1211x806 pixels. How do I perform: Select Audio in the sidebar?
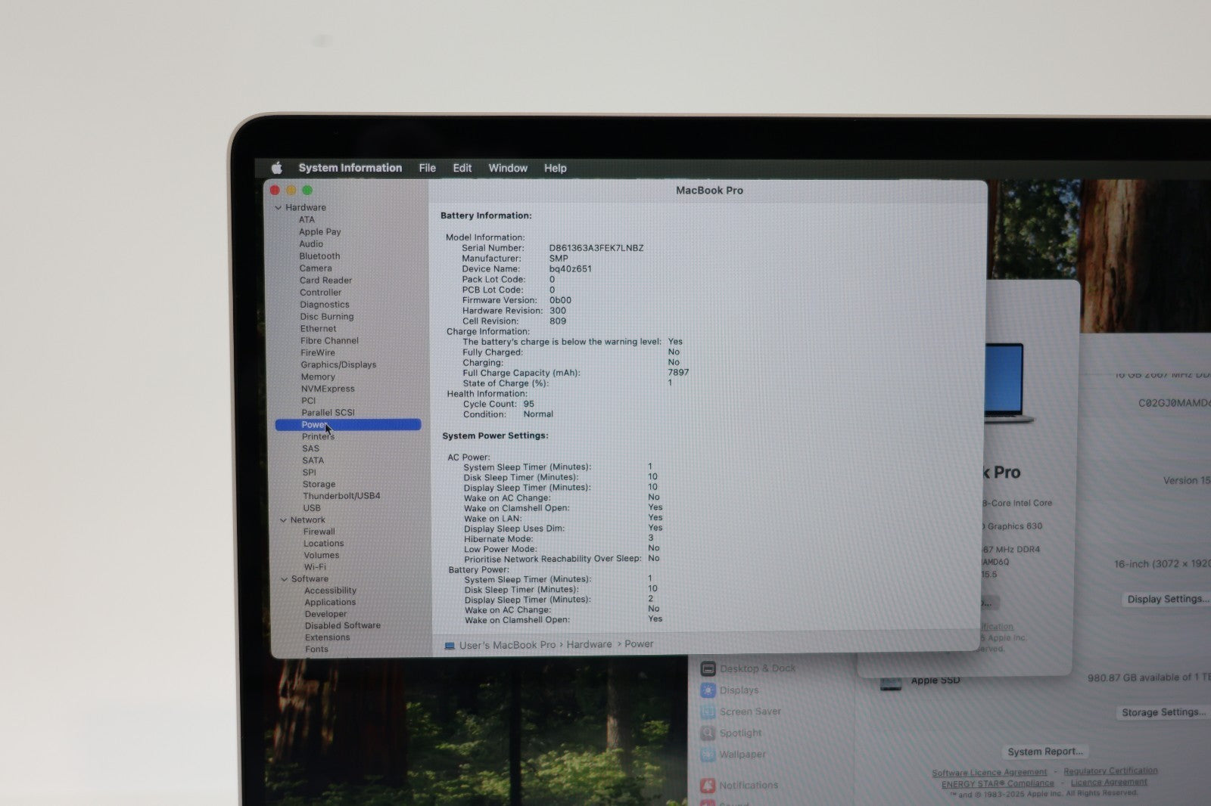tap(311, 243)
